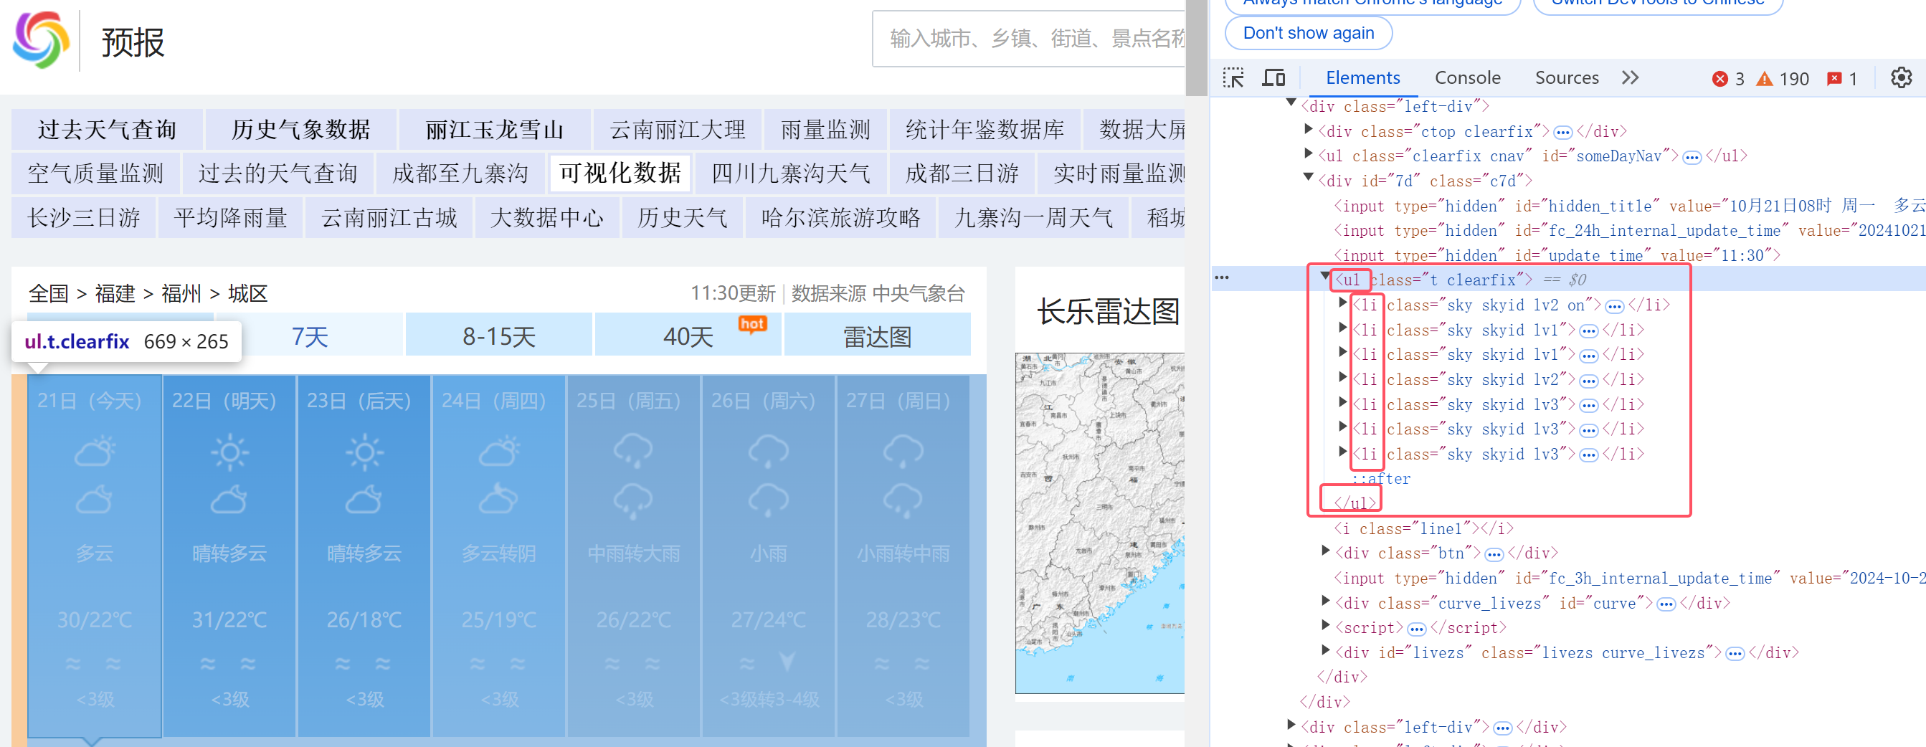This screenshot has height=747, width=1926.
Task: Collapse the left-div element node
Action: pos(1291,103)
